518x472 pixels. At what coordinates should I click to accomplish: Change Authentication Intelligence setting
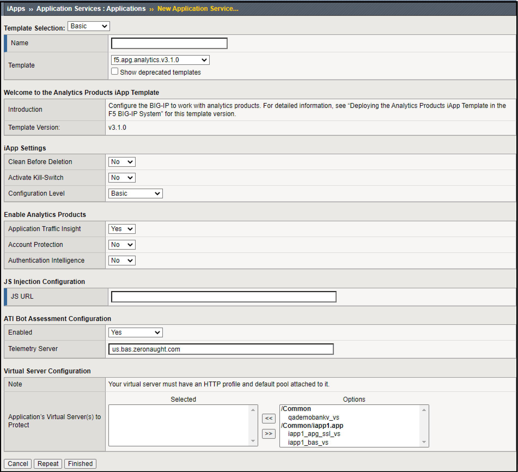[121, 260]
